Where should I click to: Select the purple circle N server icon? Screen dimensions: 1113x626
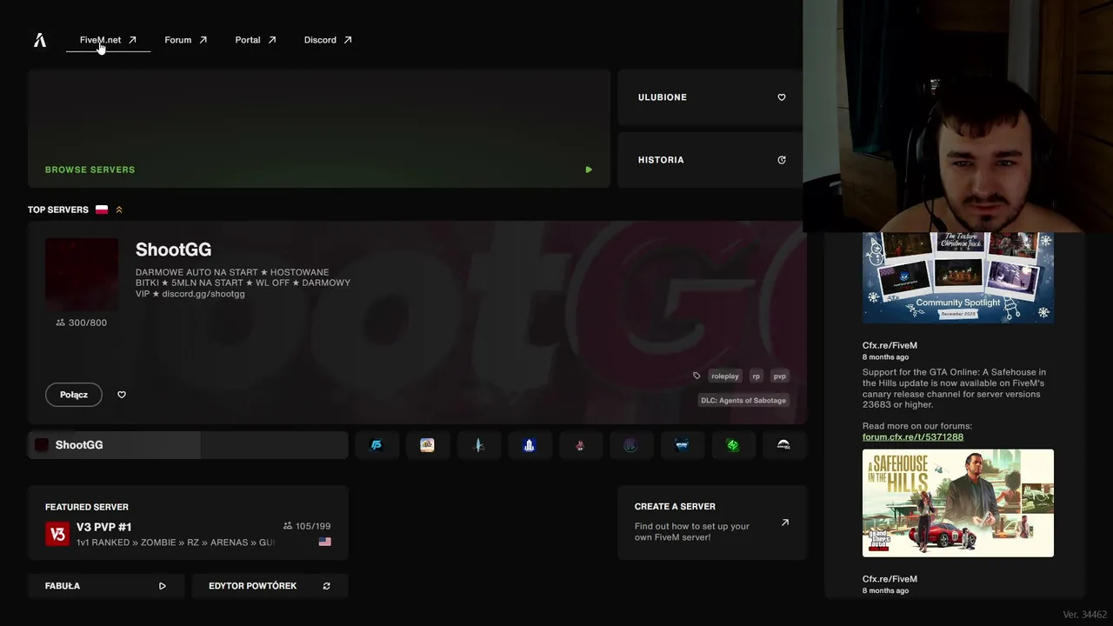630,445
